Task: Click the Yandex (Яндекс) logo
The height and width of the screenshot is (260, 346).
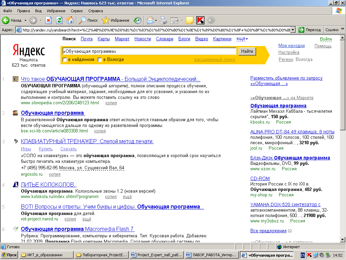Action: pyautogui.click(x=29, y=50)
